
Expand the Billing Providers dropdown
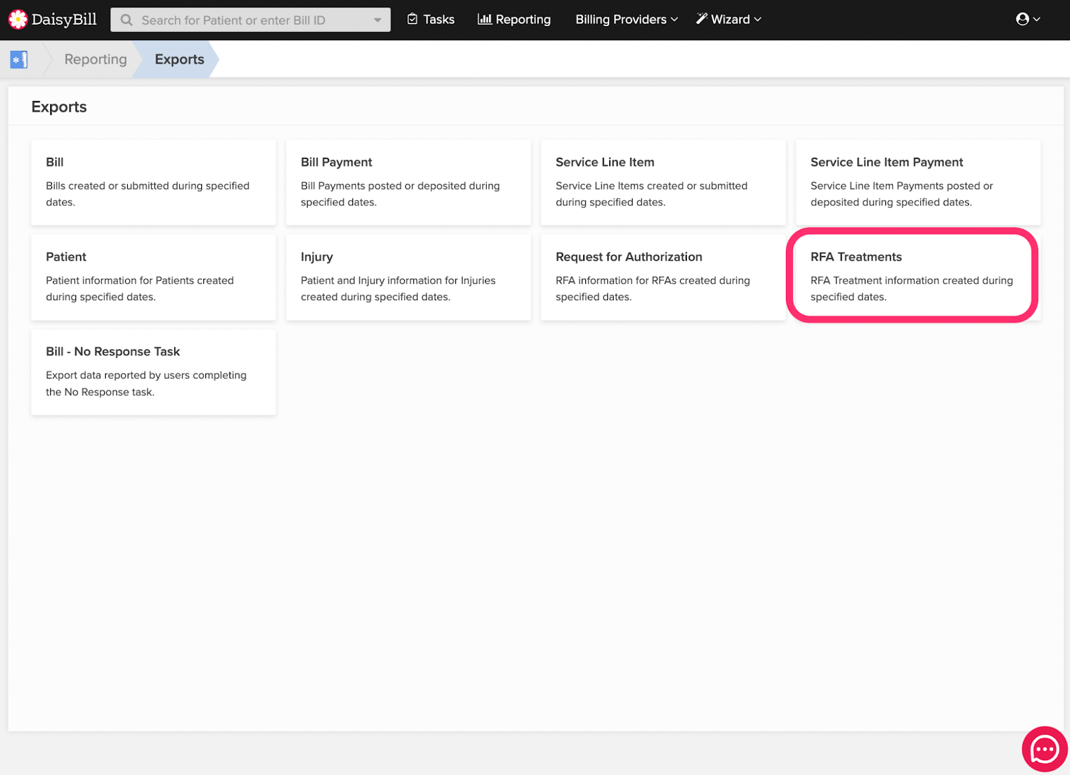tap(627, 19)
